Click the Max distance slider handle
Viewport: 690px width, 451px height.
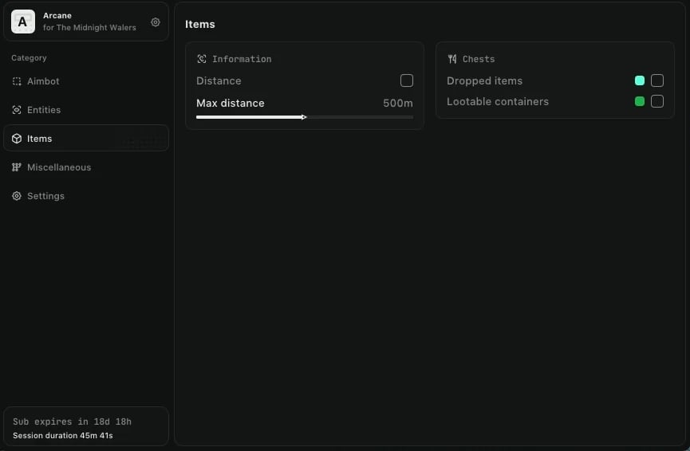point(304,117)
